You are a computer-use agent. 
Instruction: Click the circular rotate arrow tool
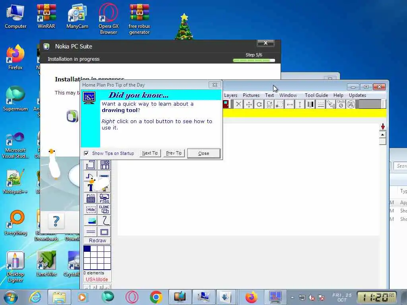click(x=259, y=104)
